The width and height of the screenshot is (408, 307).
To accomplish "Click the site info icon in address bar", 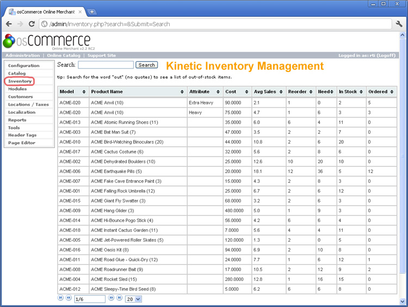I will tap(45, 24).
